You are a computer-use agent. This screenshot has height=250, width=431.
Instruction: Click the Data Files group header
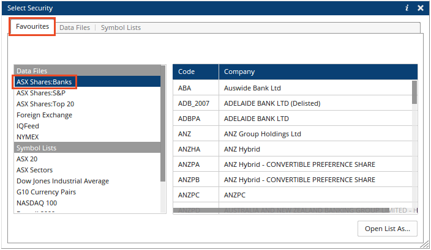(x=87, y=71)
